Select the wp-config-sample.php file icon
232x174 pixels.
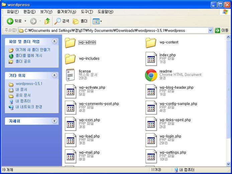[151, 108]
